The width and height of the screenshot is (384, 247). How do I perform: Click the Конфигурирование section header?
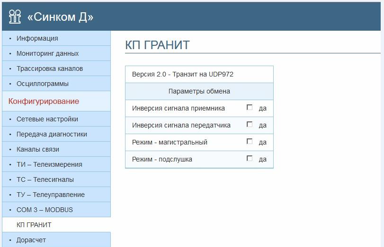pos(44,101)
